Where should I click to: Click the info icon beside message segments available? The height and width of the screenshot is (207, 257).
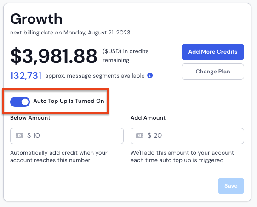(x=150, y=75)
